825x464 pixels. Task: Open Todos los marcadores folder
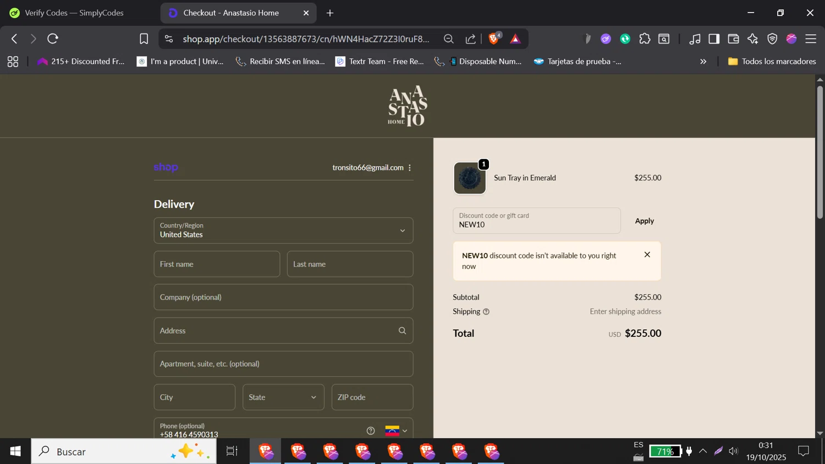pos(772,62)
